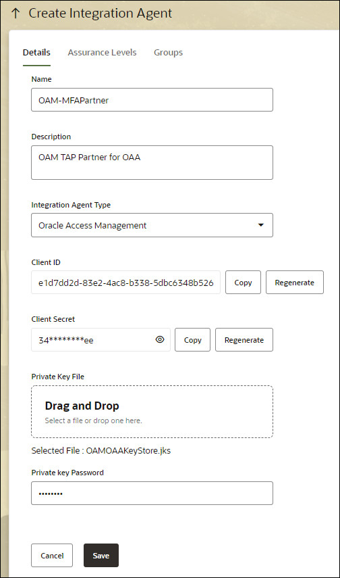Click into the Description text area

pyautogui.click(x=152, y=162)
